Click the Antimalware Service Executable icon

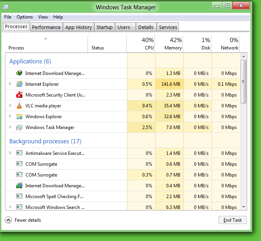(x=19, y=153)
